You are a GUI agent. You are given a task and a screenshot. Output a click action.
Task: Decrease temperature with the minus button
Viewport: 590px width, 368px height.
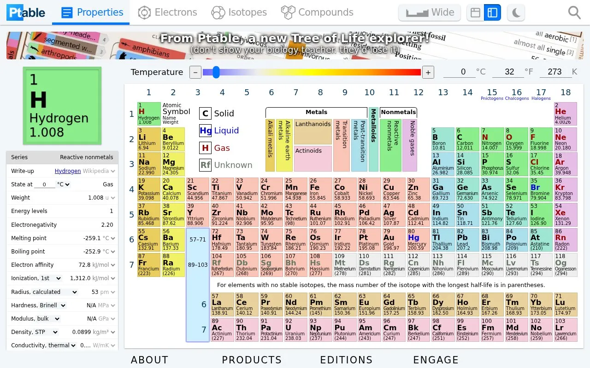click(x=195, y=72)
